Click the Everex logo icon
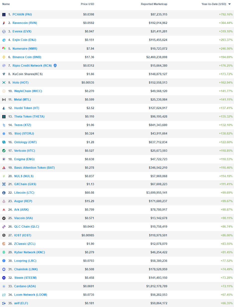 pyautogui.click(x=4, y=31)
